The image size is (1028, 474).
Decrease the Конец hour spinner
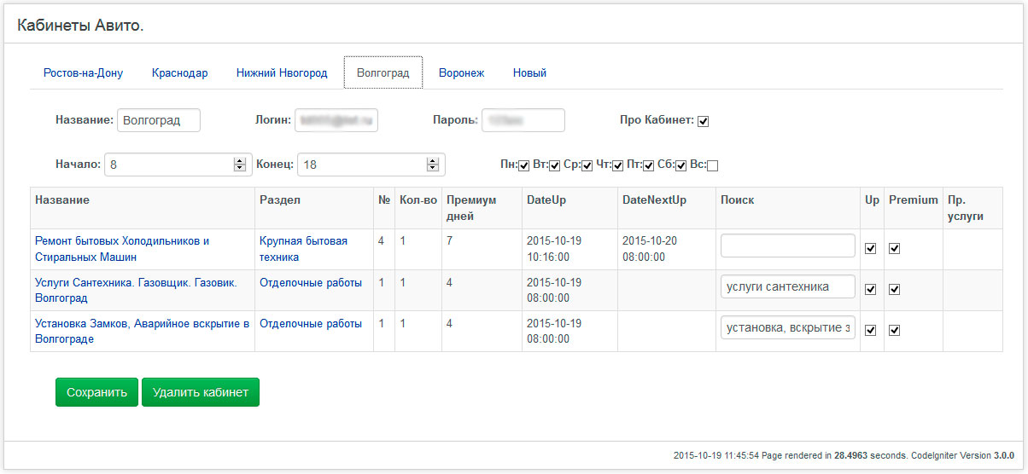433,169
